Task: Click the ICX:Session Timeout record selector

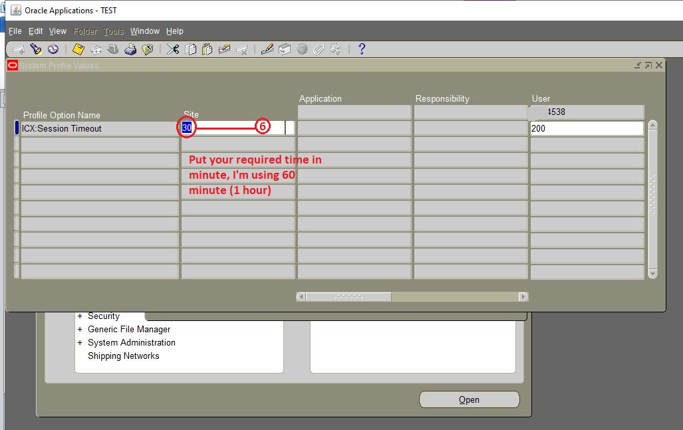Action: 15,128
